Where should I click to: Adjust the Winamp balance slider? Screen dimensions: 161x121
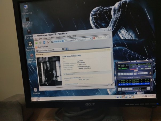142,69
